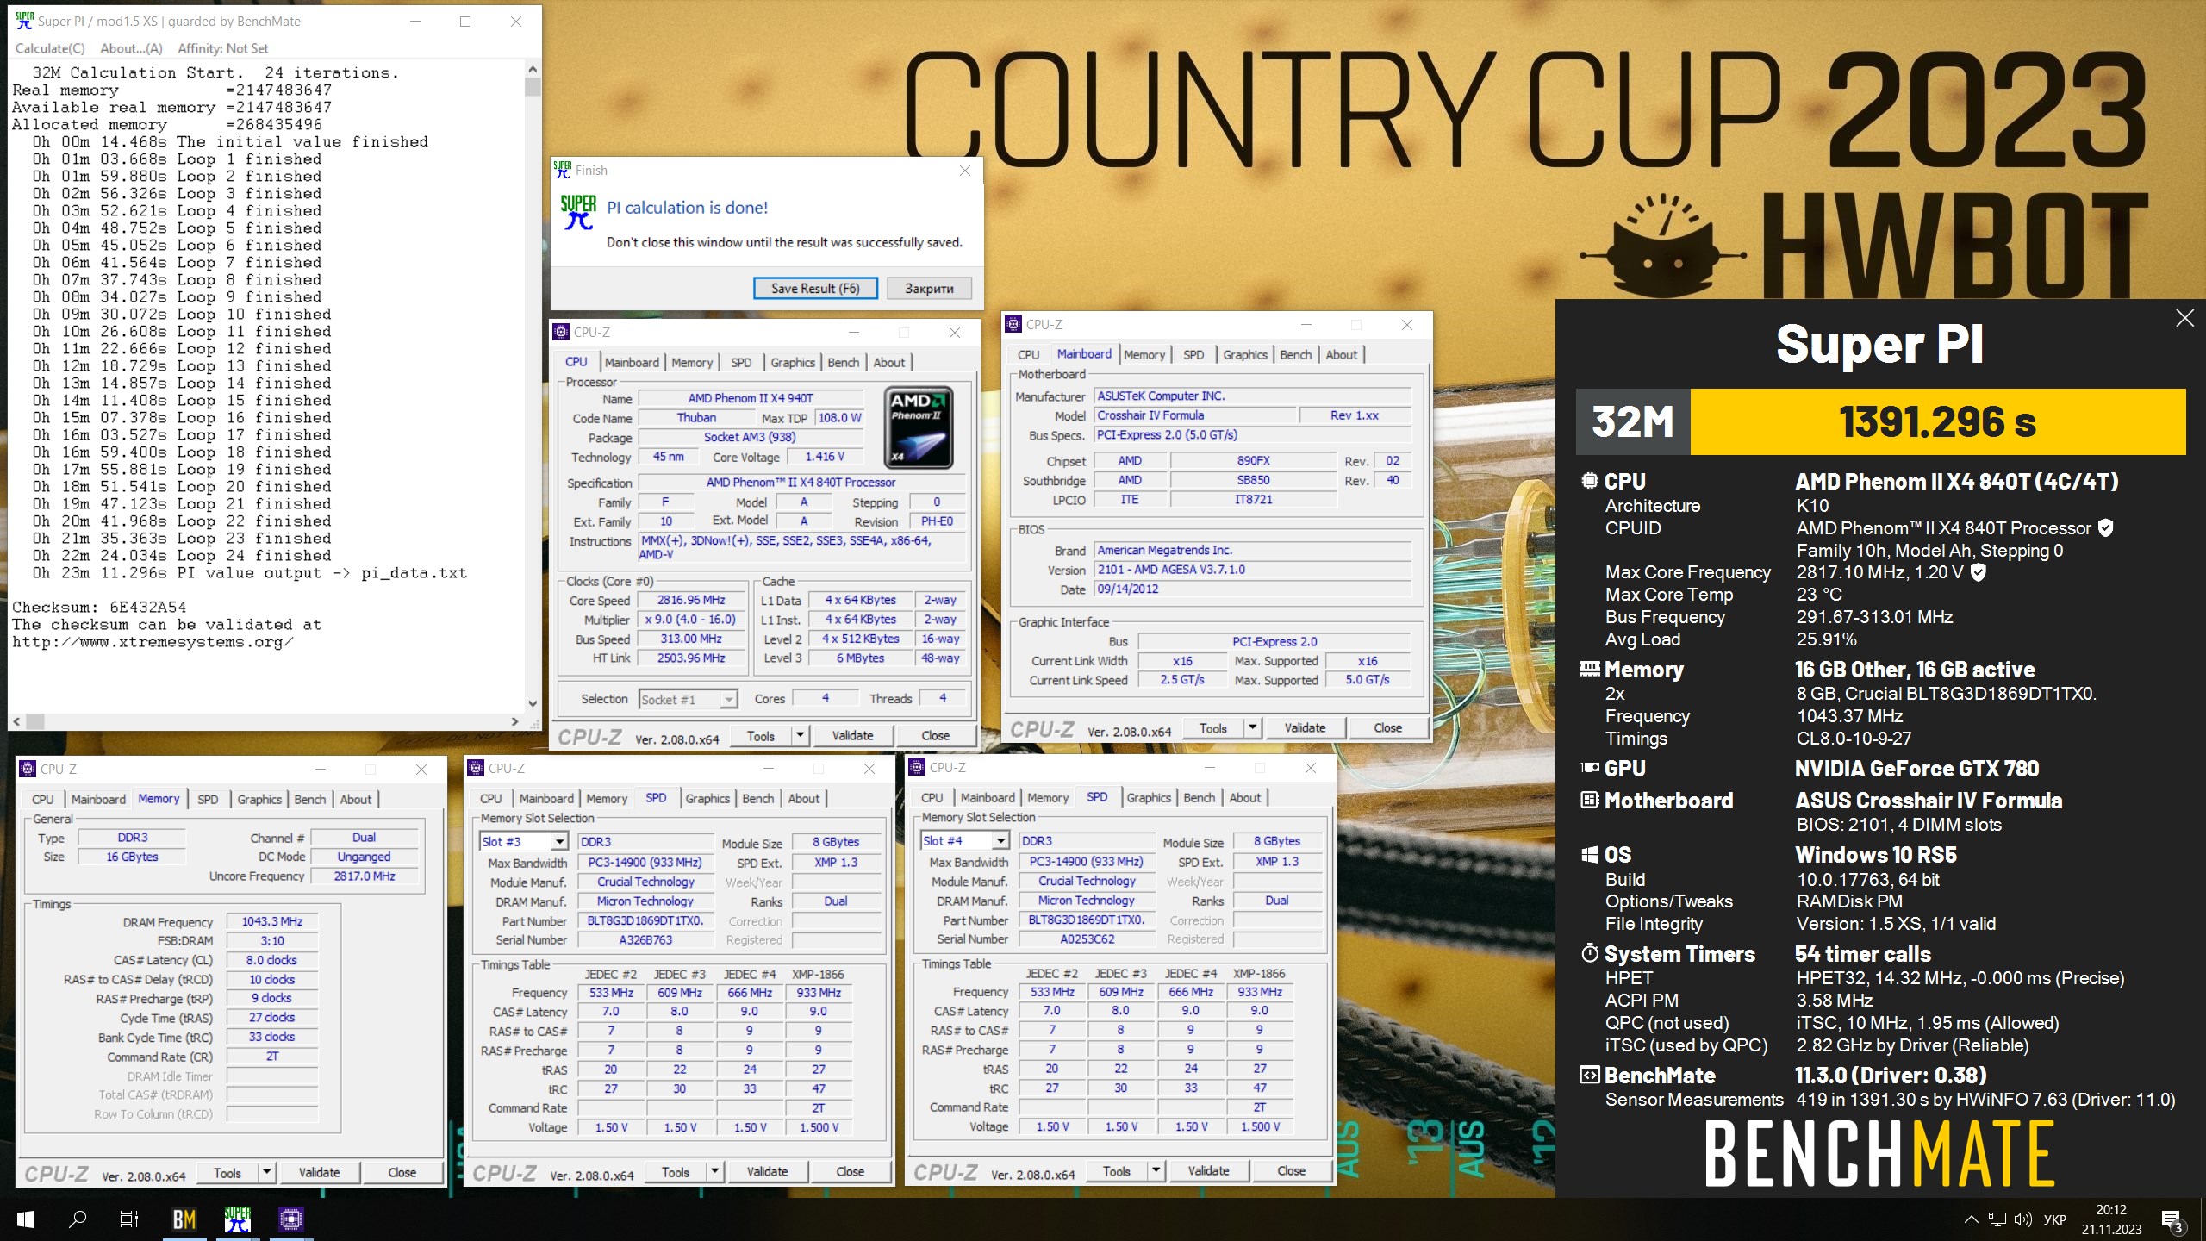This screenshot has width=2206, height=1241.
Task: Click the DRAM Frequency value 1043.3 MHz
Action: tap(272, 921)
